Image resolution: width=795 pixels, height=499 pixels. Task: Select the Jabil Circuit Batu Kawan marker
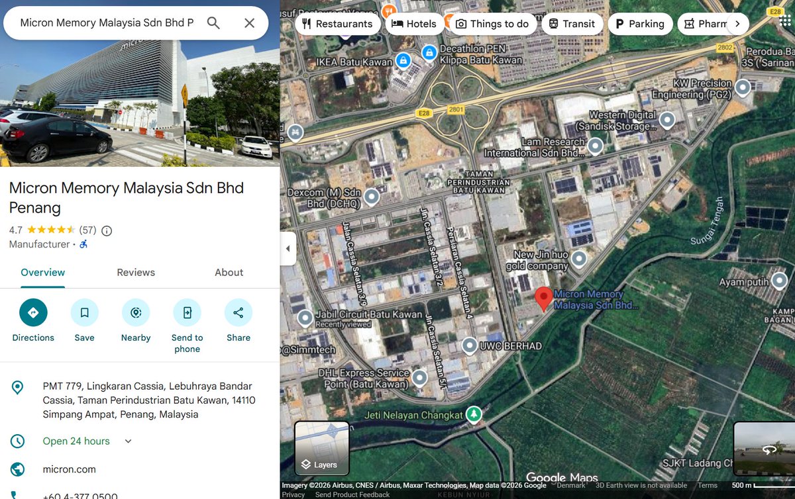305,318
